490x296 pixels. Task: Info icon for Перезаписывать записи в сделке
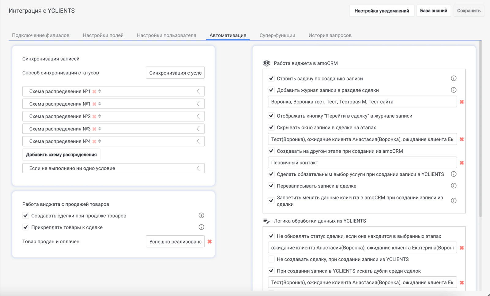(x=454, y=186)
